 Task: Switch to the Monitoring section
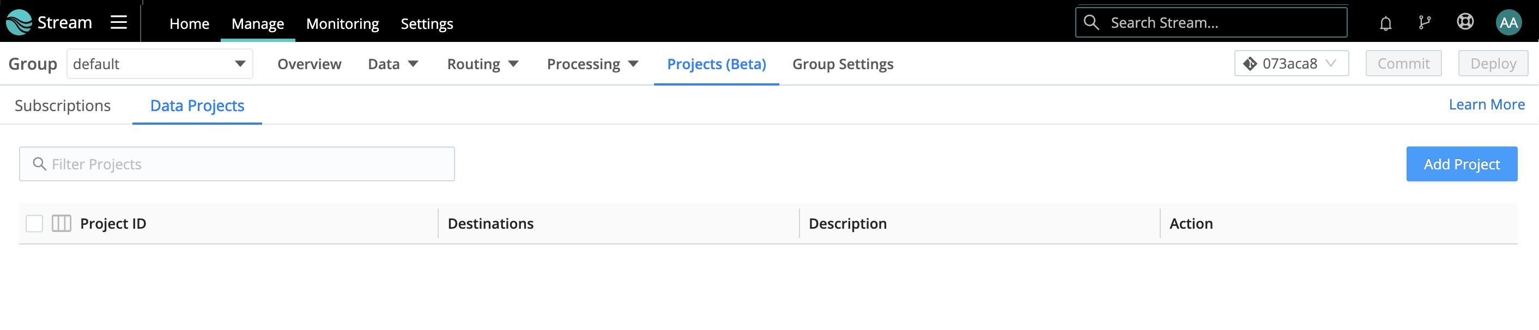coord(342,24)
